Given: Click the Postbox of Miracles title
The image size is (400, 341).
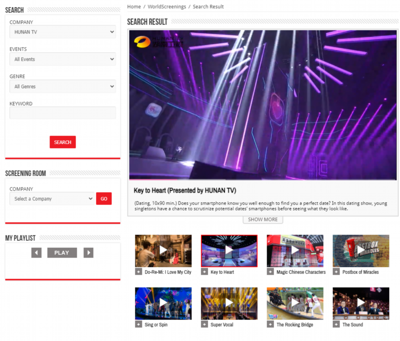Looking at the screenshot, I should (x=360, y=272).
